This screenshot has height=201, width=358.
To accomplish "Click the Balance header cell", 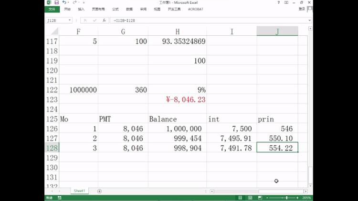I will [178, 119].
